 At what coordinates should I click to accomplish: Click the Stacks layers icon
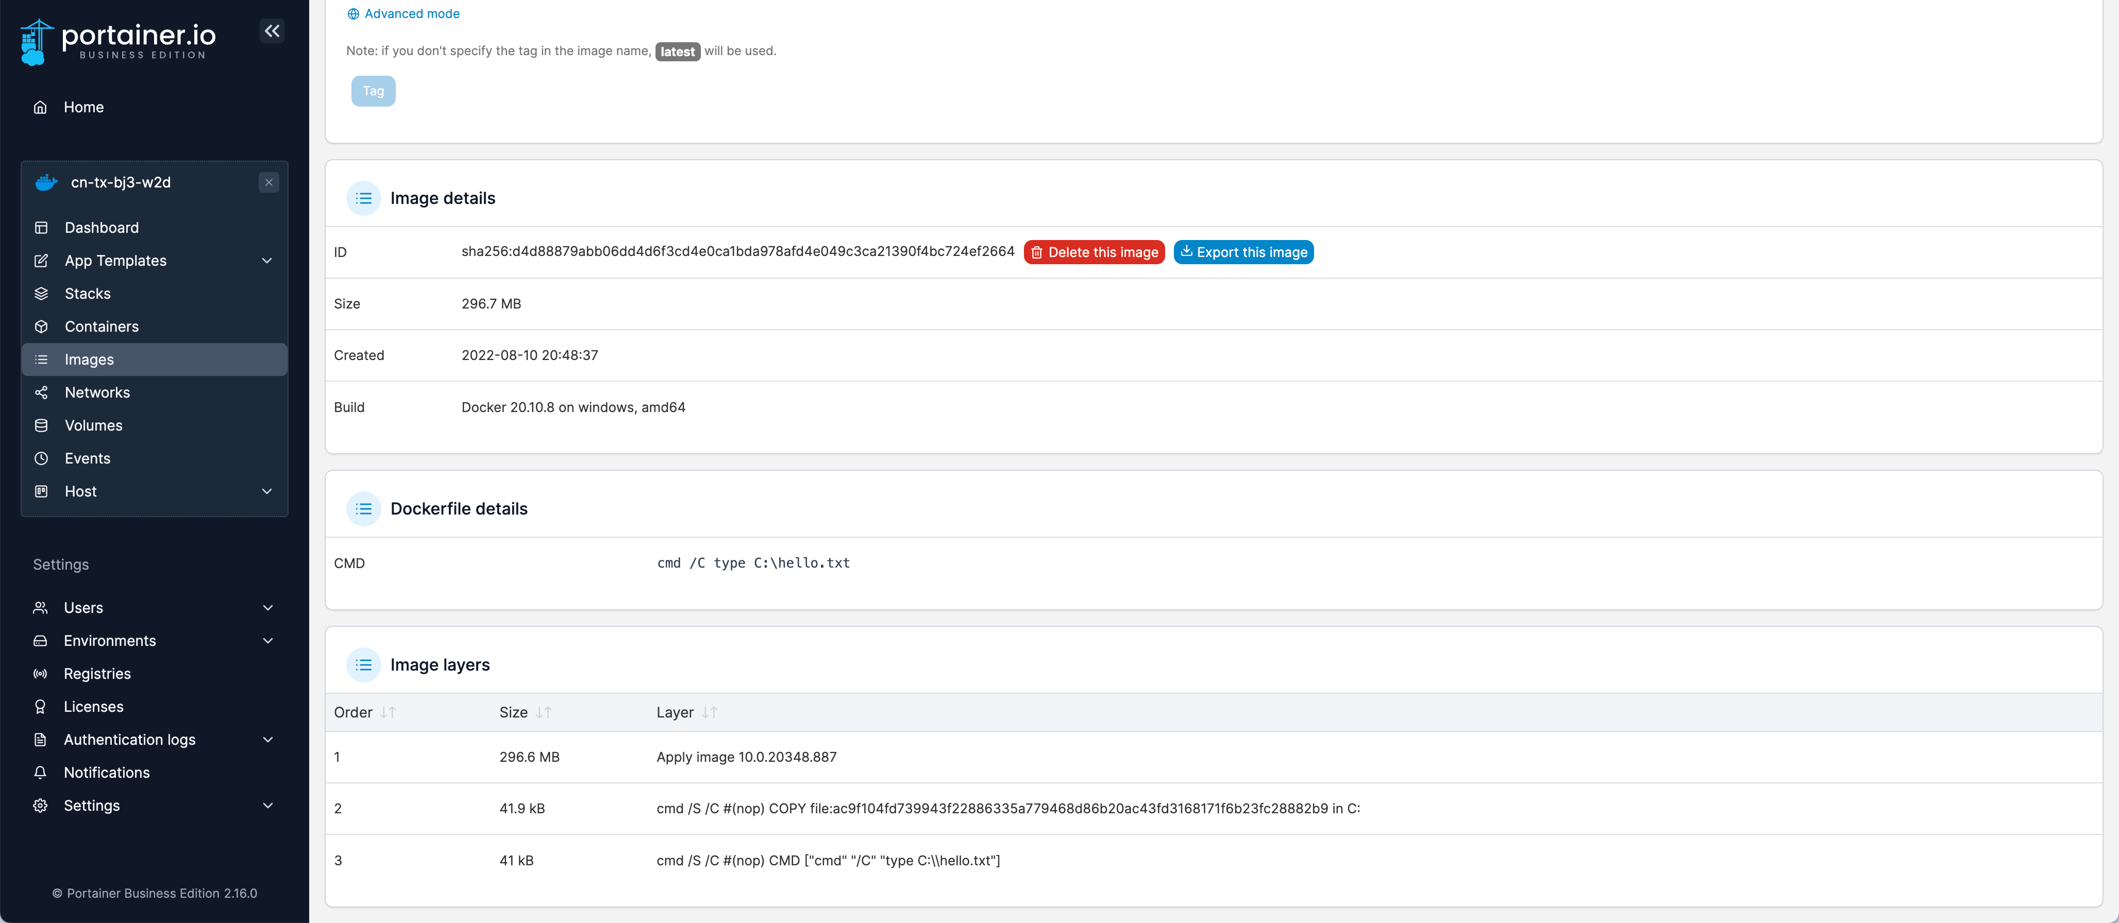coord(41,294)
